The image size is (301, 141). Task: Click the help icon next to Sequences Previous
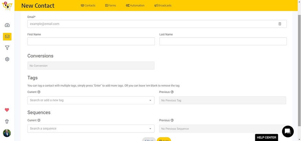point(172,120)
